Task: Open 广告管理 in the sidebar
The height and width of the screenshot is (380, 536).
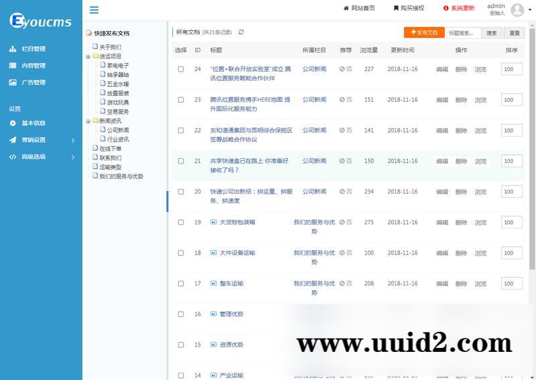Action: [27, 82]
